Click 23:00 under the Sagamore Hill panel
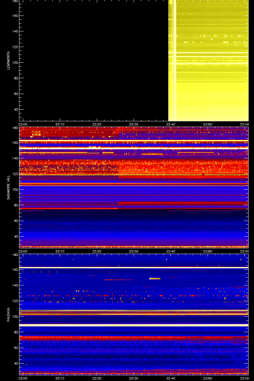254x381 pixels. click(244, 251)
